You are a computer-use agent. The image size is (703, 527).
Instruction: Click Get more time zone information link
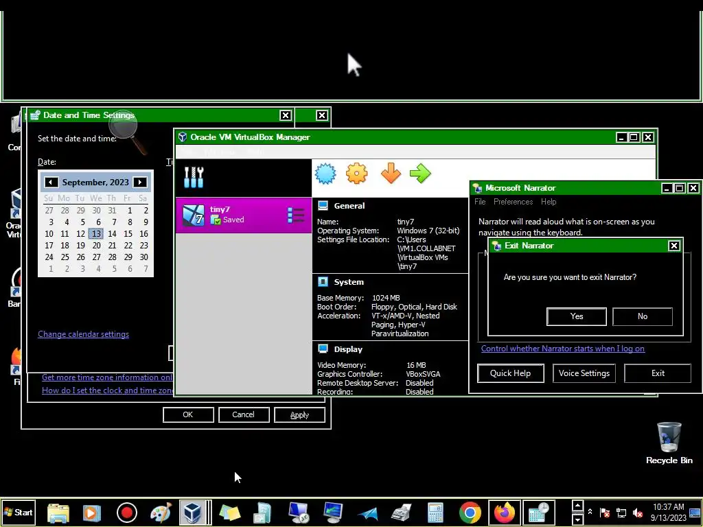(x=107, y=377)
